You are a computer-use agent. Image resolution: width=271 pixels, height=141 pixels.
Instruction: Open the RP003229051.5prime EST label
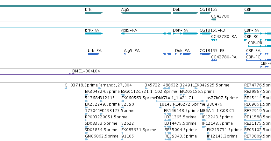coord(106,117)
